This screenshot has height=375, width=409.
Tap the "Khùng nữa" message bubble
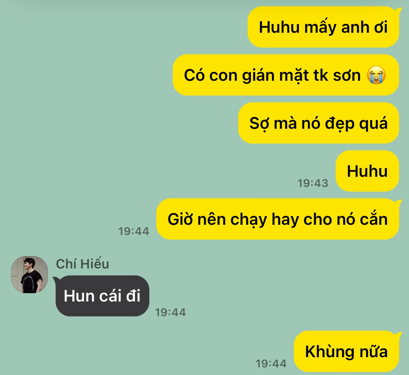click(x=347, y=351)
